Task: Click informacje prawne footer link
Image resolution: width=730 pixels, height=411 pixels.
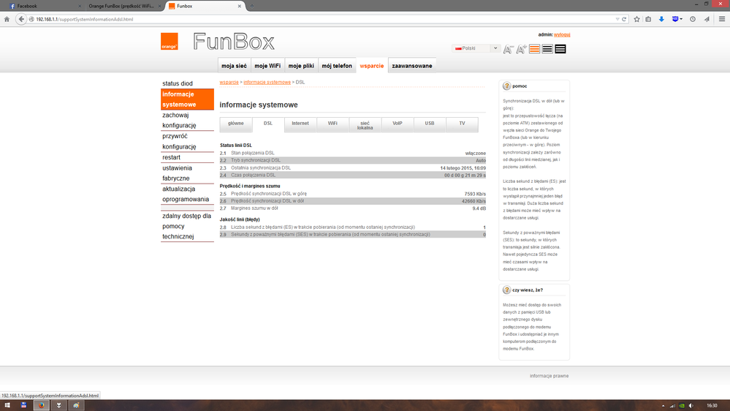Action: coord(549,376)
